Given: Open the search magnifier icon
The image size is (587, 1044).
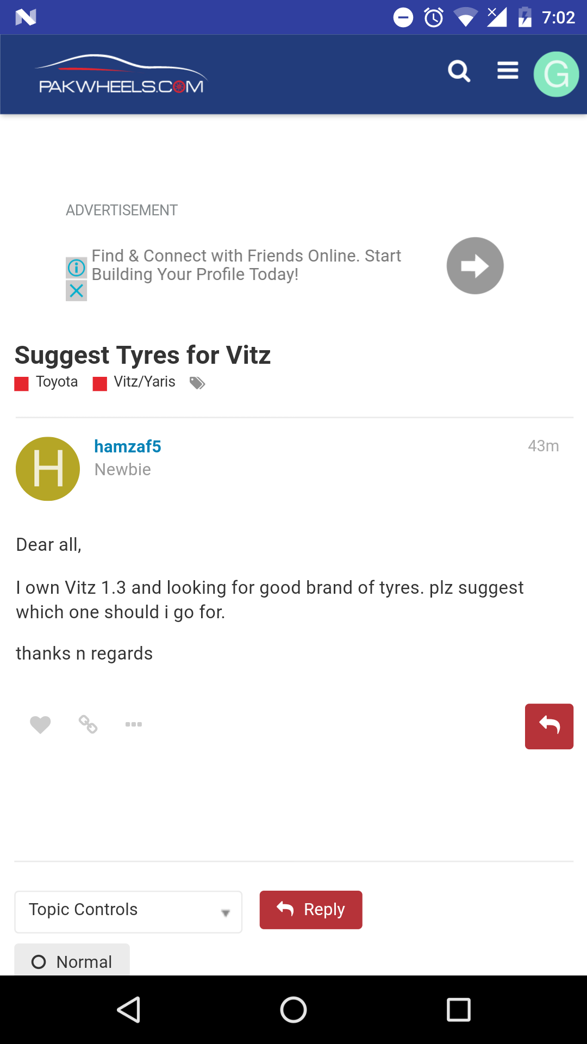Looking at the screenshot, I should point(459,71).
